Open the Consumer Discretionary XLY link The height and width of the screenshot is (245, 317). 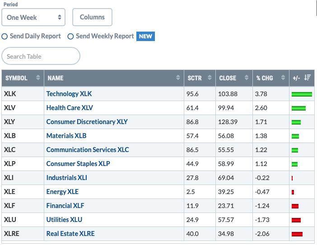coord(87,122)
